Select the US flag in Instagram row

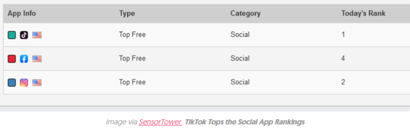click(37, 82)
